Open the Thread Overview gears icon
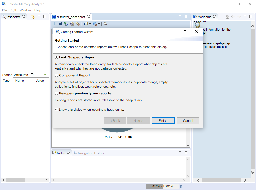This screenshot has width=256, height=190. 78,24
